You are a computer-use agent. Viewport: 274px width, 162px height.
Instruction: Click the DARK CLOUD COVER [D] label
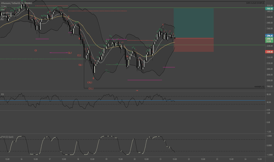[x=255, y=3]
